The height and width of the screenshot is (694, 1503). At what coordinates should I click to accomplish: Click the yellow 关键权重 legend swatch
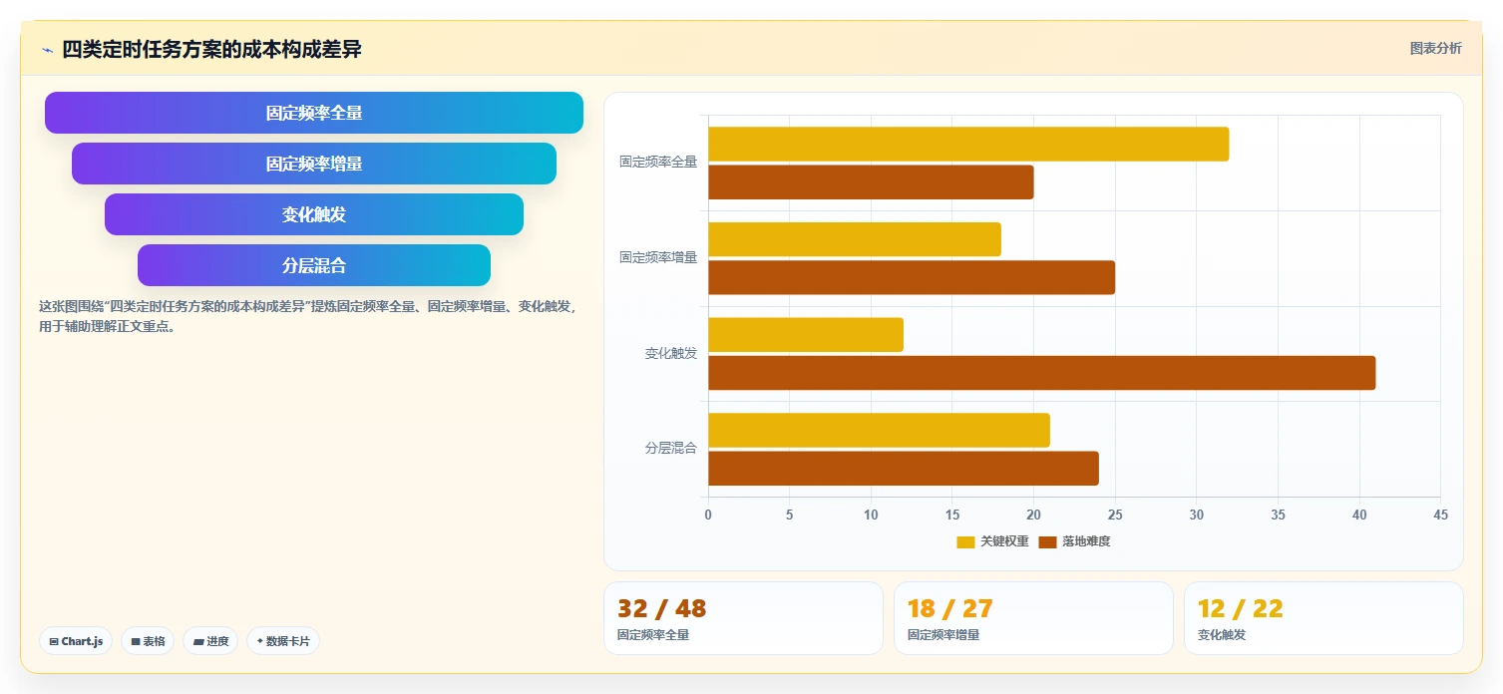tap(965, 542)
